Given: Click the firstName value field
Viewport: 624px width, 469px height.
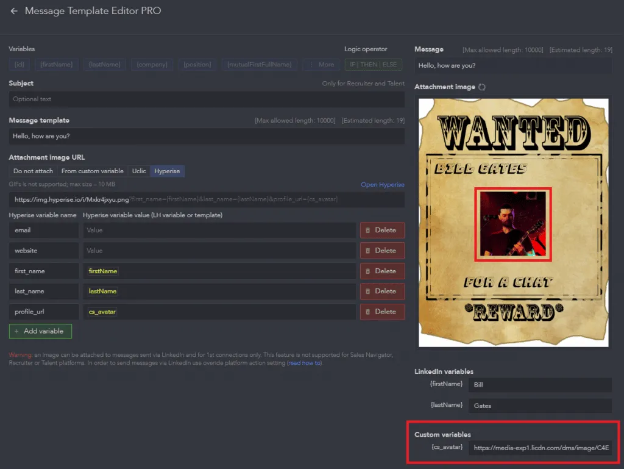Looking at the screenshot, I should click(219, 271).
